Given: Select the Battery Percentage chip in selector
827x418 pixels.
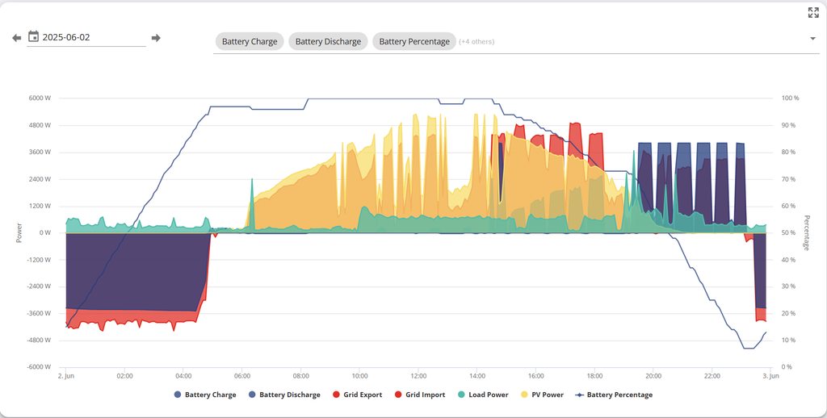Looking at the screenshot, I should [x=414, y=42].
